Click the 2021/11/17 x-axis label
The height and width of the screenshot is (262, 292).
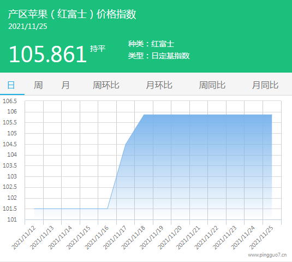tap(115, 237)
